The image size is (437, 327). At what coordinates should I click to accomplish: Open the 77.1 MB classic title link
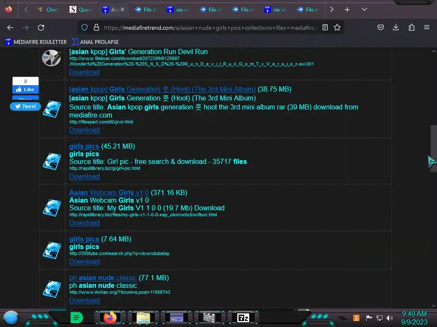click(103, 278)
